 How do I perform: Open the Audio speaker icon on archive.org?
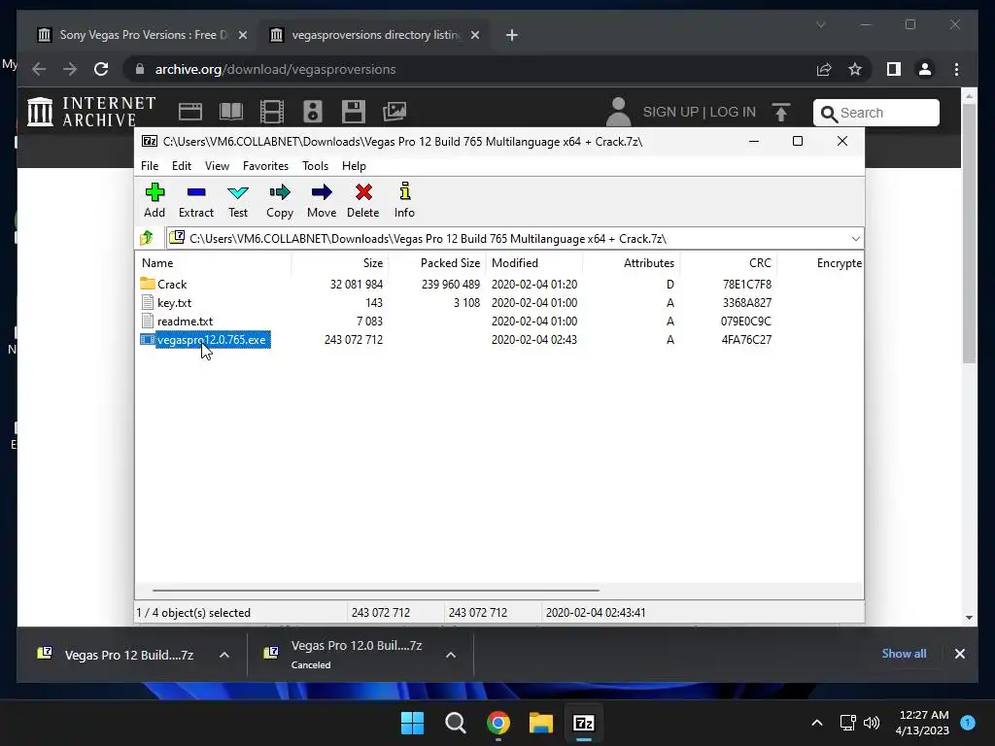point(312,112)
